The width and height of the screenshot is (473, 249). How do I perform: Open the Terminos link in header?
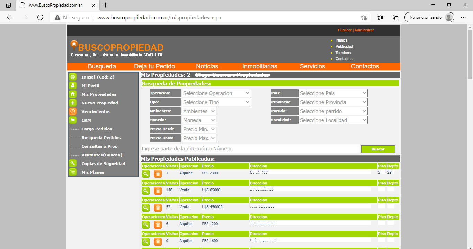tap(343, 53)
